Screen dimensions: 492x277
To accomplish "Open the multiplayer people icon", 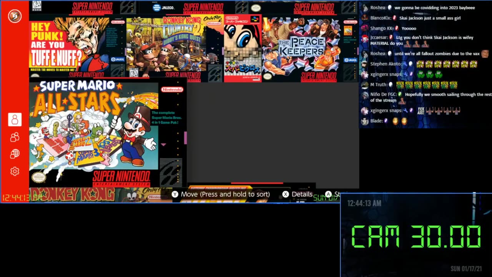I will (15, 137).
